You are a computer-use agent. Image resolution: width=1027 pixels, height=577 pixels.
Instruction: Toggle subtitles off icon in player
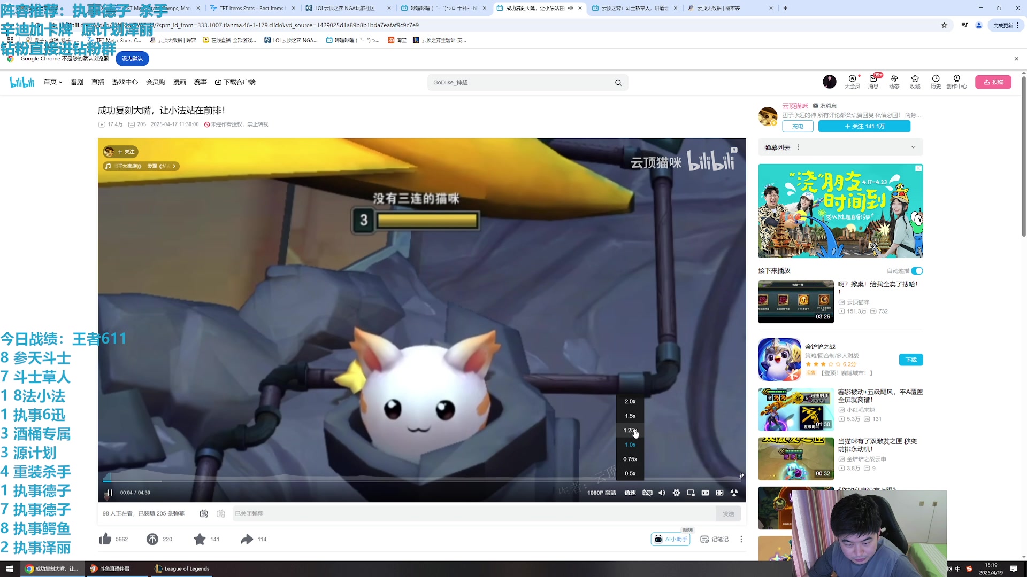647,493
